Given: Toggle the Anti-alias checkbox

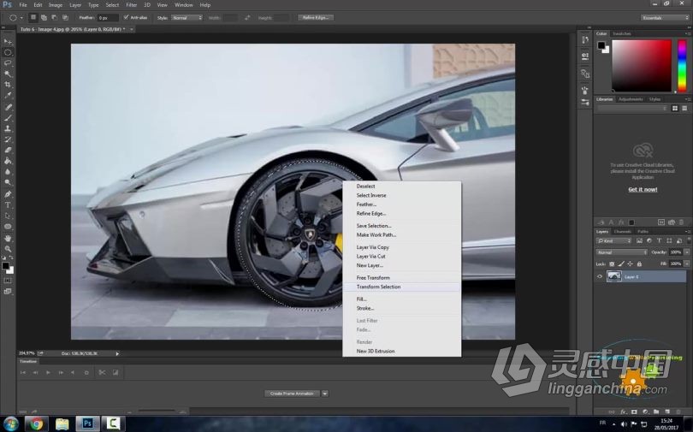Looking at the screenshot, I should (x=126, y=18).
